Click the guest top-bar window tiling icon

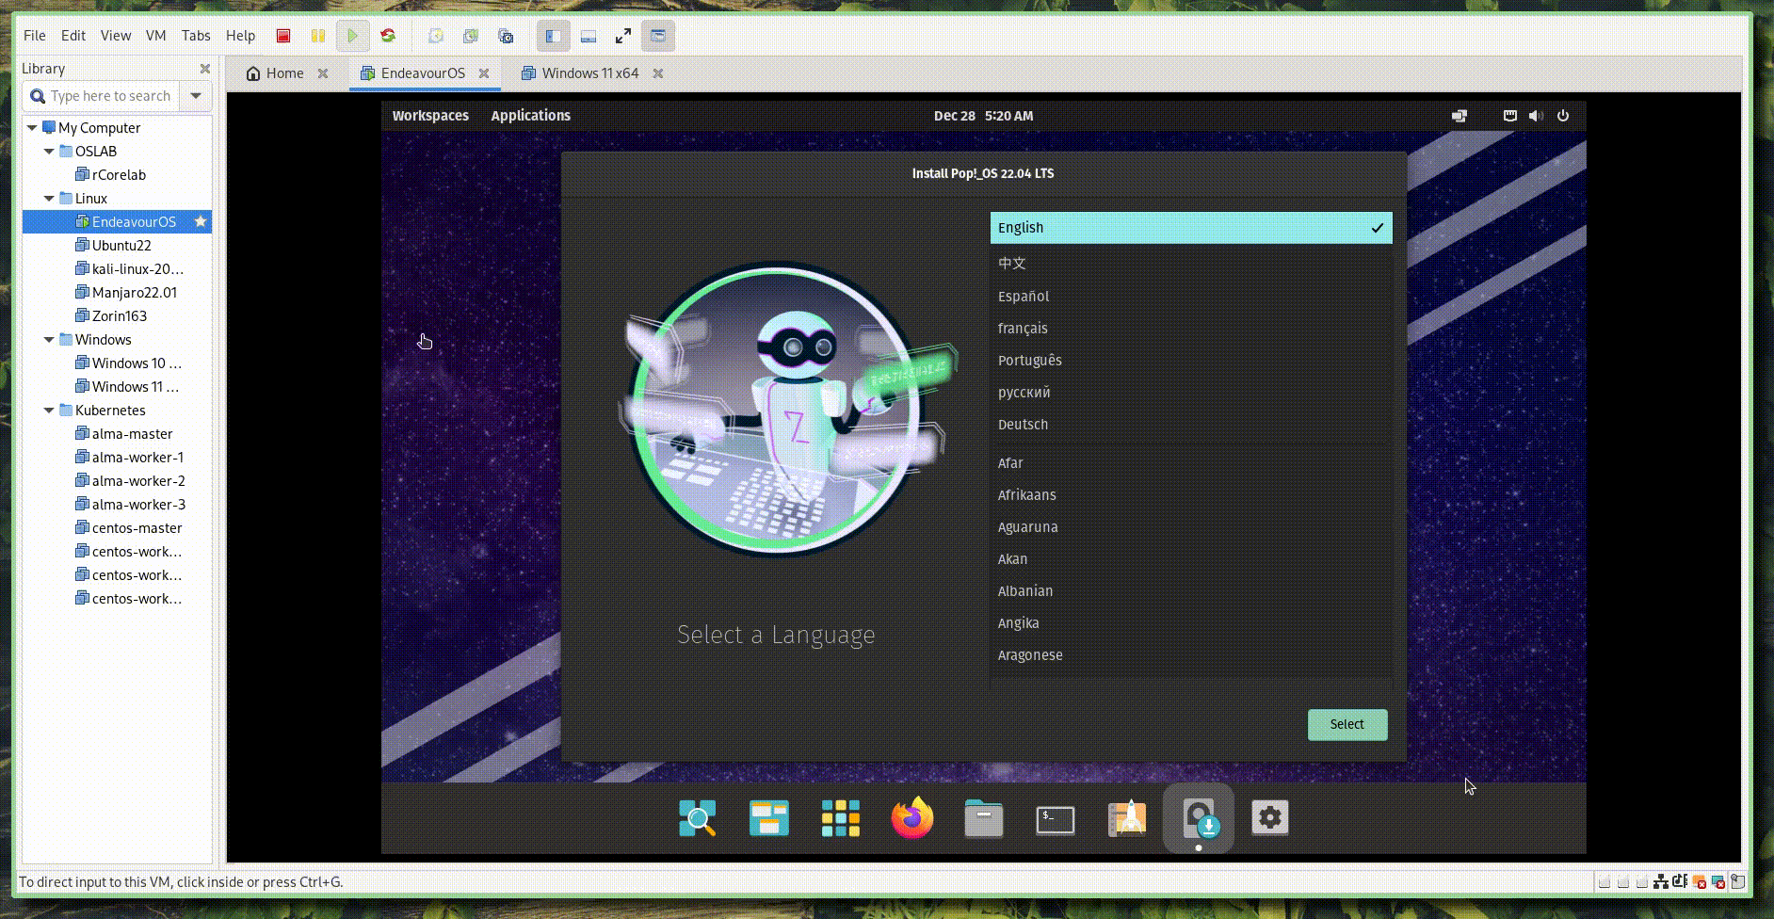(1460, 116)
